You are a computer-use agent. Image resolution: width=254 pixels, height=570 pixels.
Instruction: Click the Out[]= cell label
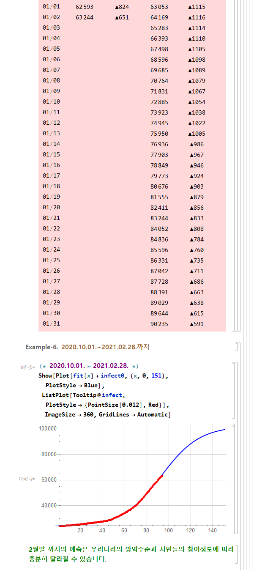[27, 479]
